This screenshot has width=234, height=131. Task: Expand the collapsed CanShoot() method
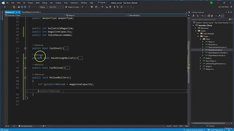(x=25, y=48)
